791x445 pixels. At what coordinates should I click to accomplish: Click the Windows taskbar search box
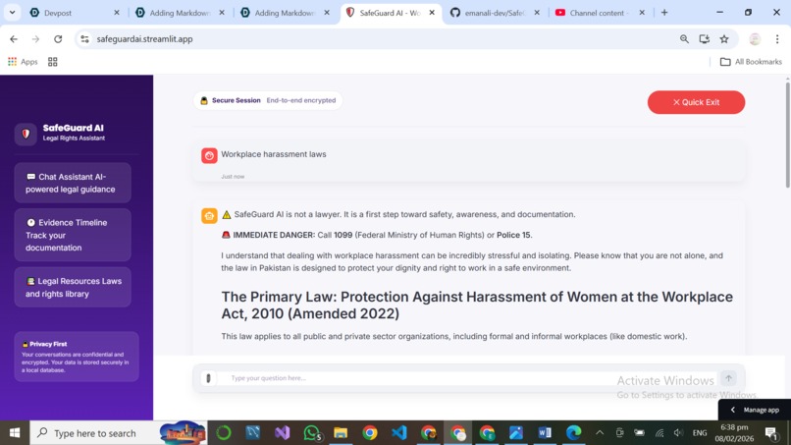pos(119,433)
